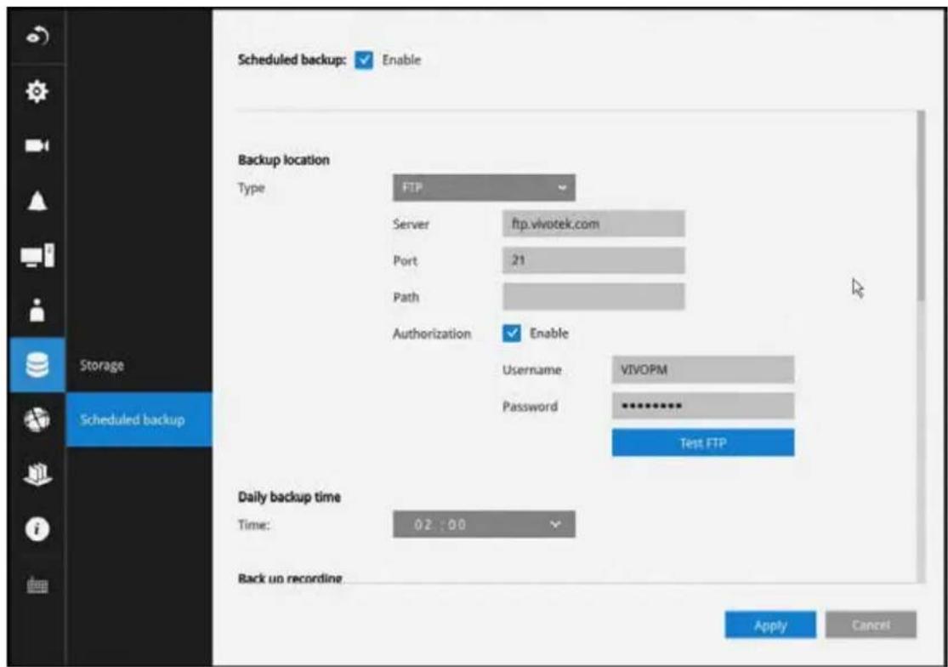
Task: Click the back to live view icon
Action: tap(37, 37)
